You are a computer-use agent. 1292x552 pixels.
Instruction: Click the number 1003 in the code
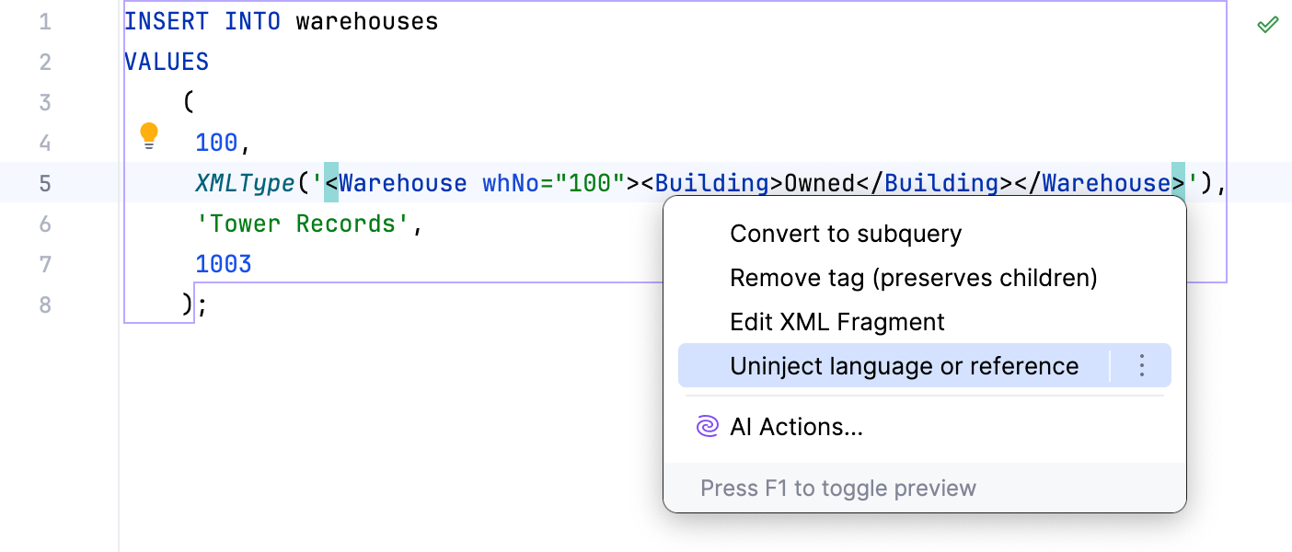click(223, 264)
